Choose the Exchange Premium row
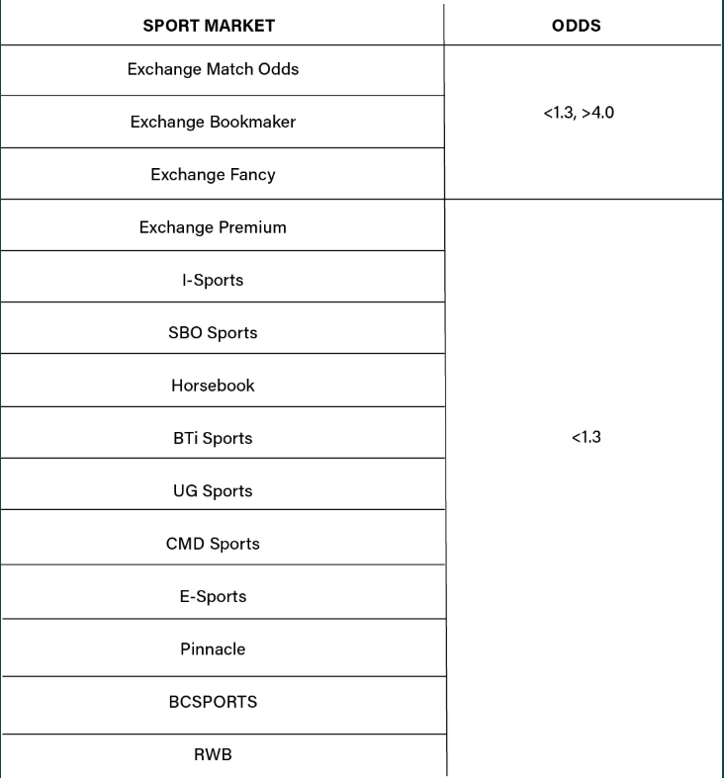 (213, 227)
